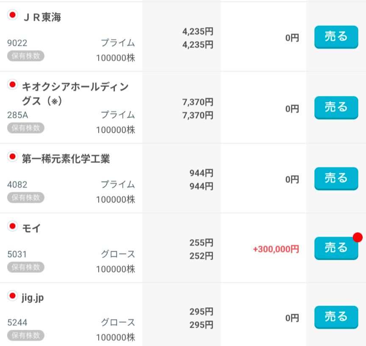Tap the Japan flag icon beside キオクシアホールディングス
This screenshot has width=366, height=346.
[x=13, y=85]
